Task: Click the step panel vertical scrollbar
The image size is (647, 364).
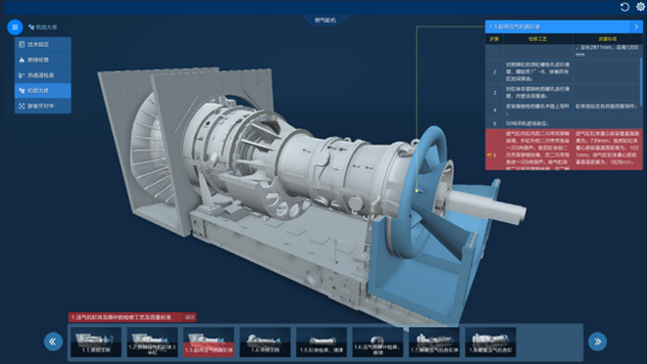Action: click(x=641, y=81)
